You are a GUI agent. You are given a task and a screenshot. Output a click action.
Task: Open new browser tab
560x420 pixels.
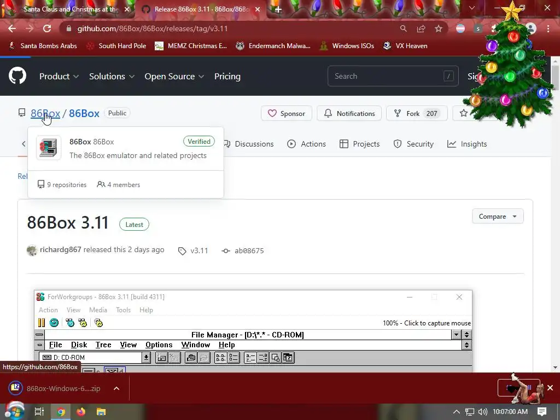click(278, 9)
